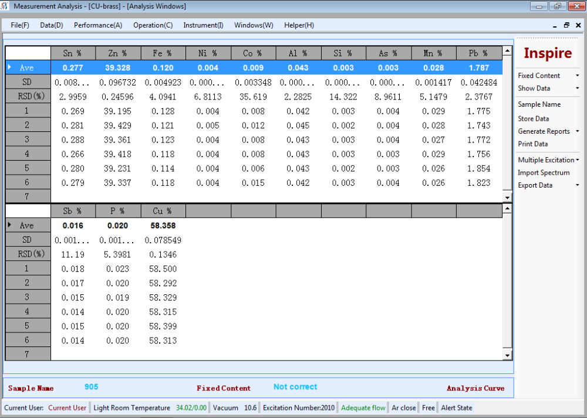The width and height of the screenshot is (587, 418).
Task: Select the SD row header in the upper table
Action: click(28, 82)
